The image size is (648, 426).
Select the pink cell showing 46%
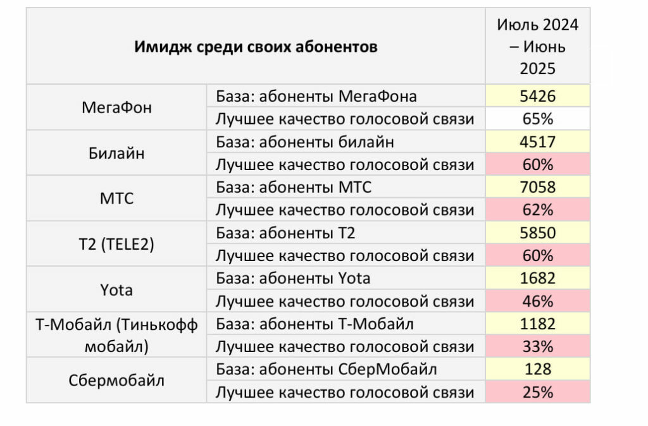click(x=537, y=301)
